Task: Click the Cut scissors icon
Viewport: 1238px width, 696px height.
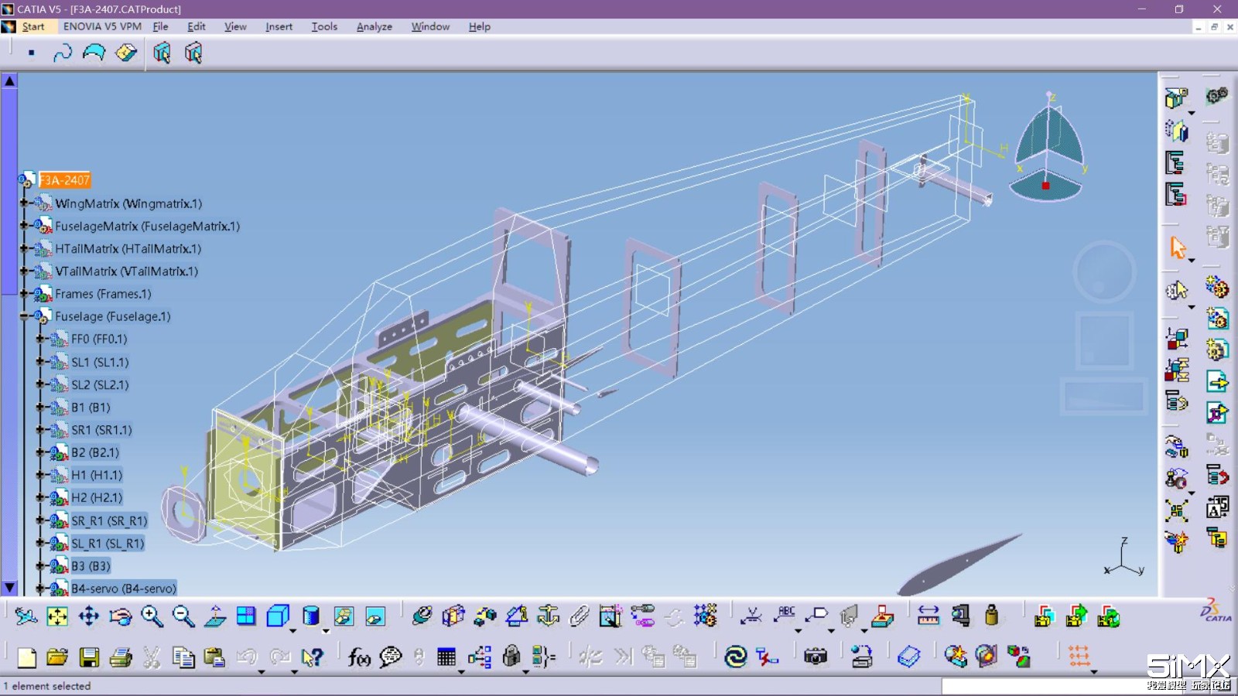Action: (152, 657)
